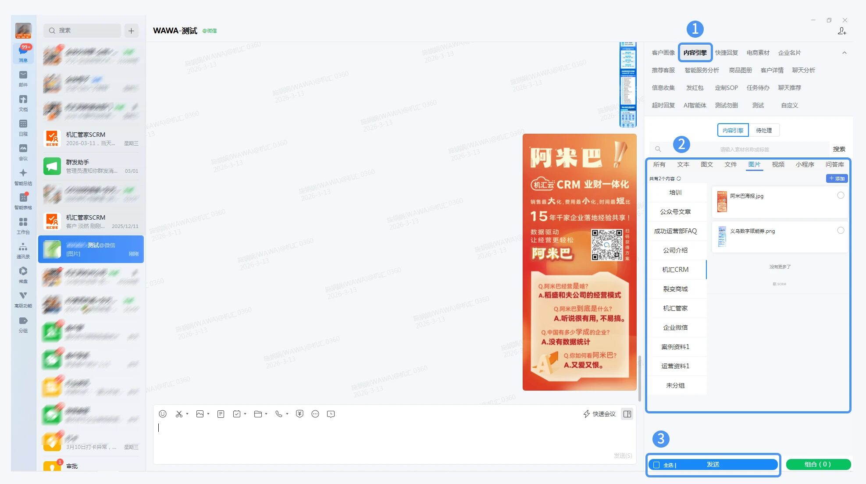Image resolution: width=866 pixels, height=484 pixels.
Task: Toggle the sidebar panel icon beside 快速会议
Action: 627,414
